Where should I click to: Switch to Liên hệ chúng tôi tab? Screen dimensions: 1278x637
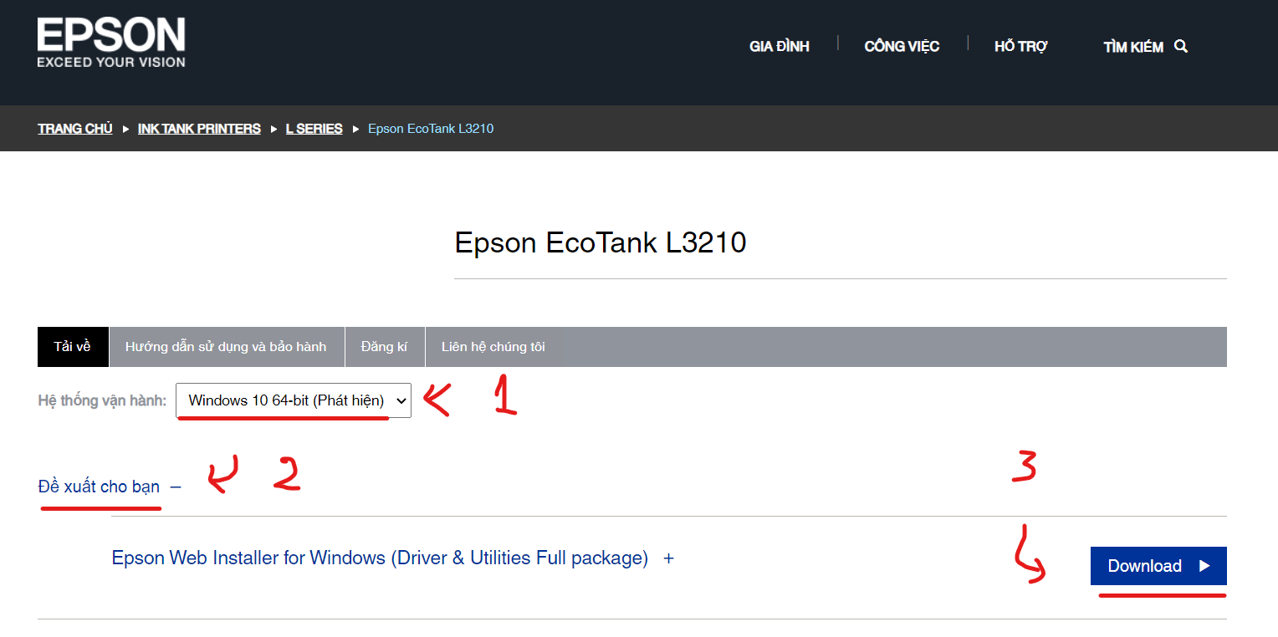tap(493, 347)
